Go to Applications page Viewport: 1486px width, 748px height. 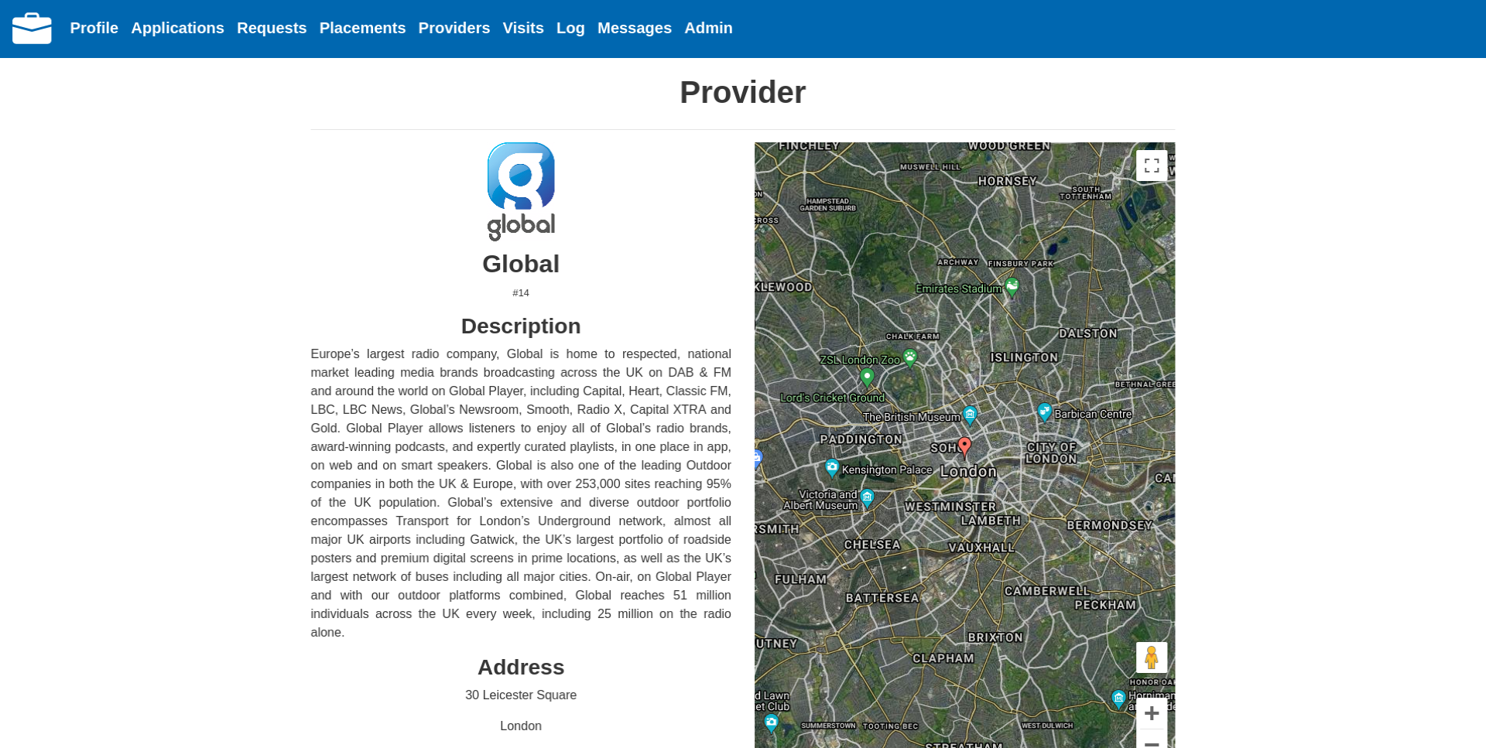(177, 28)
